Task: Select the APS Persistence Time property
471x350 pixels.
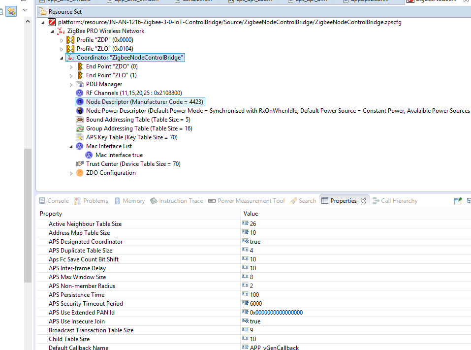Action: [x=77, y=295]
